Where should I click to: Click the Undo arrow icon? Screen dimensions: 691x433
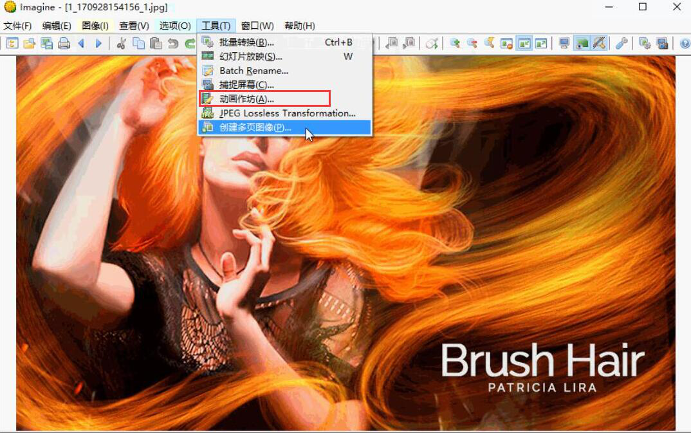(x=173, y=43)
